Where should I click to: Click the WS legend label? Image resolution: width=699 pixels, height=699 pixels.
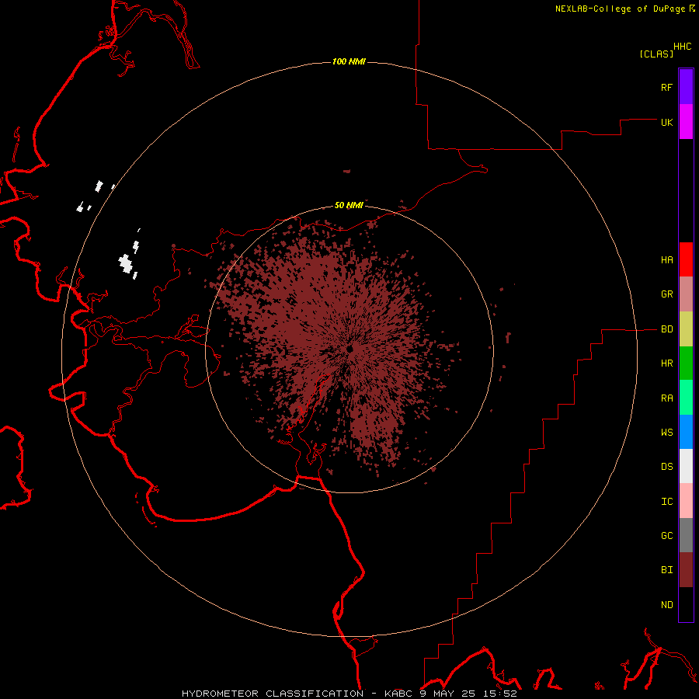coord(666,433)
